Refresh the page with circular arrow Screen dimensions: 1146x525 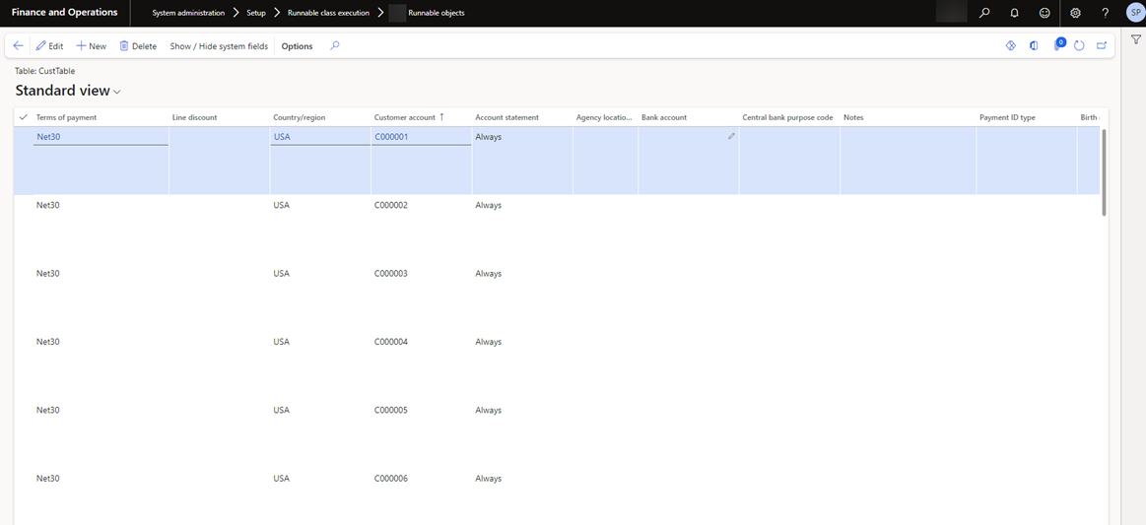tap(1079, 45)
